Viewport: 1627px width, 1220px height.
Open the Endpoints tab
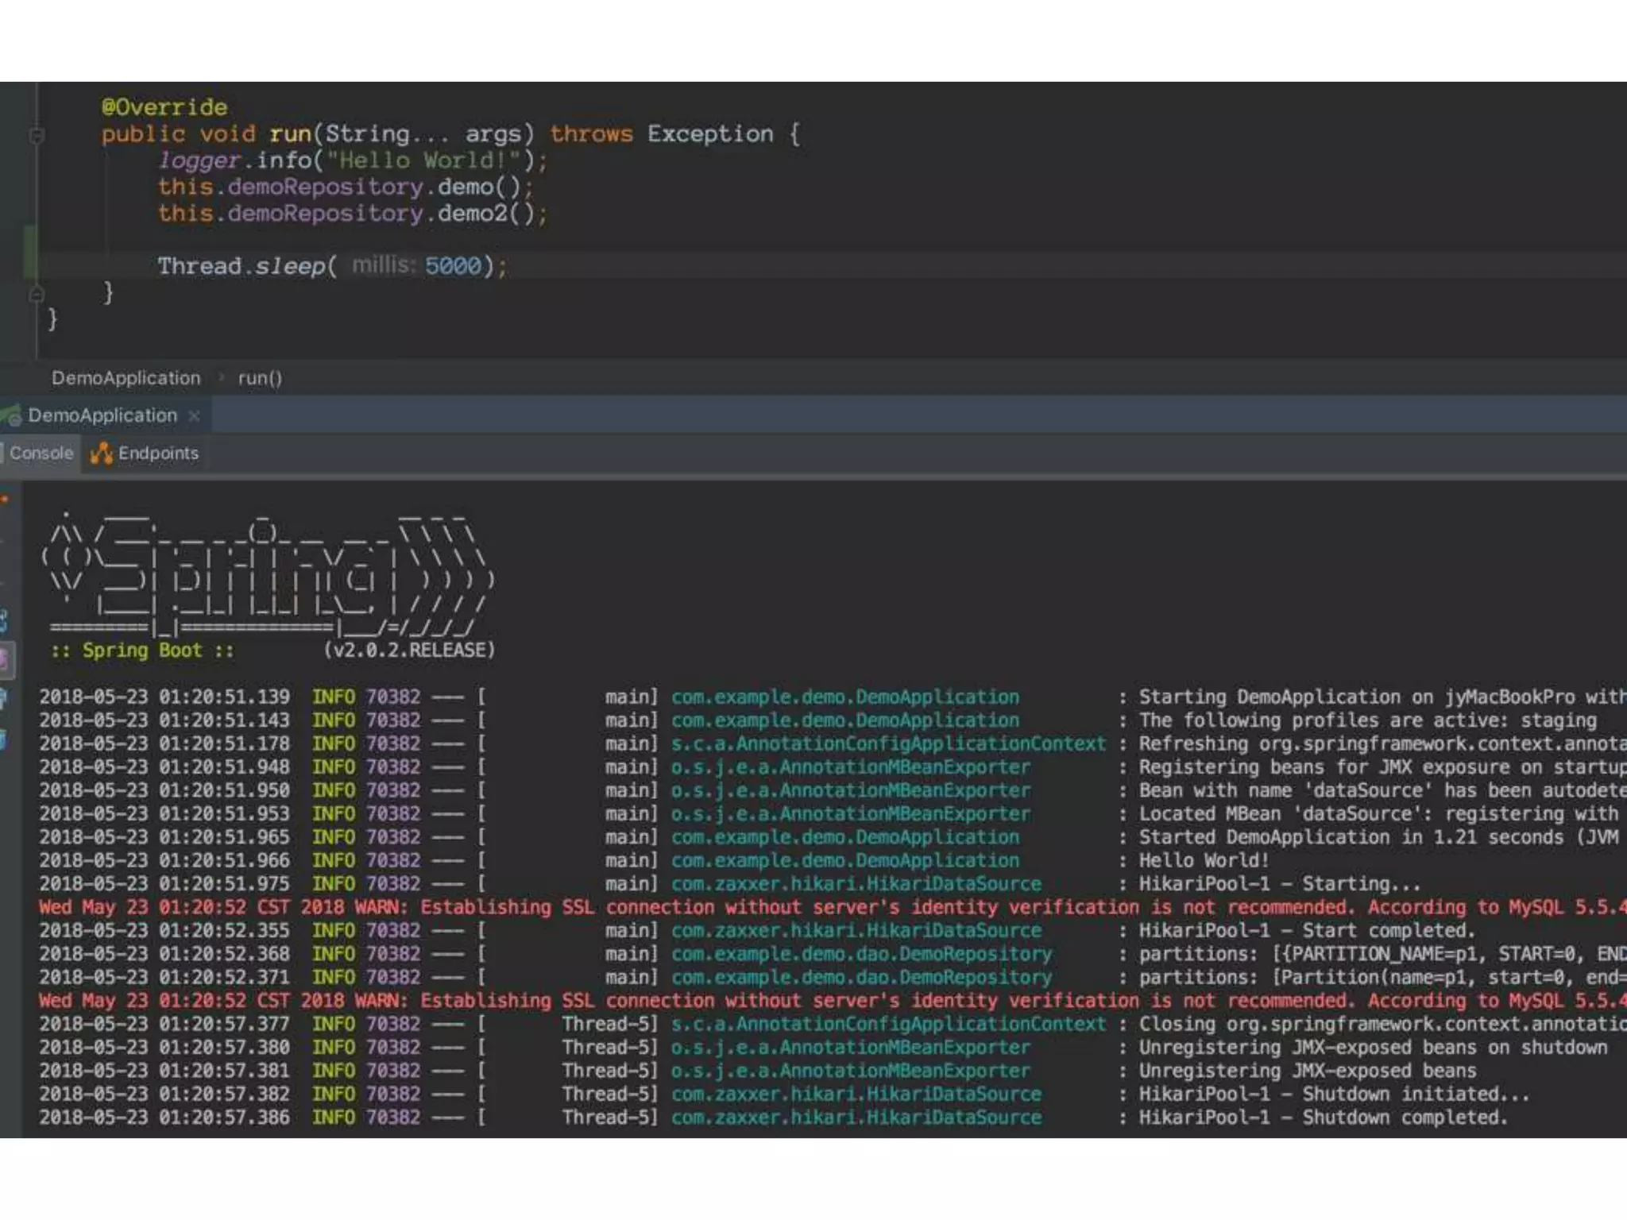pos(157,454)
